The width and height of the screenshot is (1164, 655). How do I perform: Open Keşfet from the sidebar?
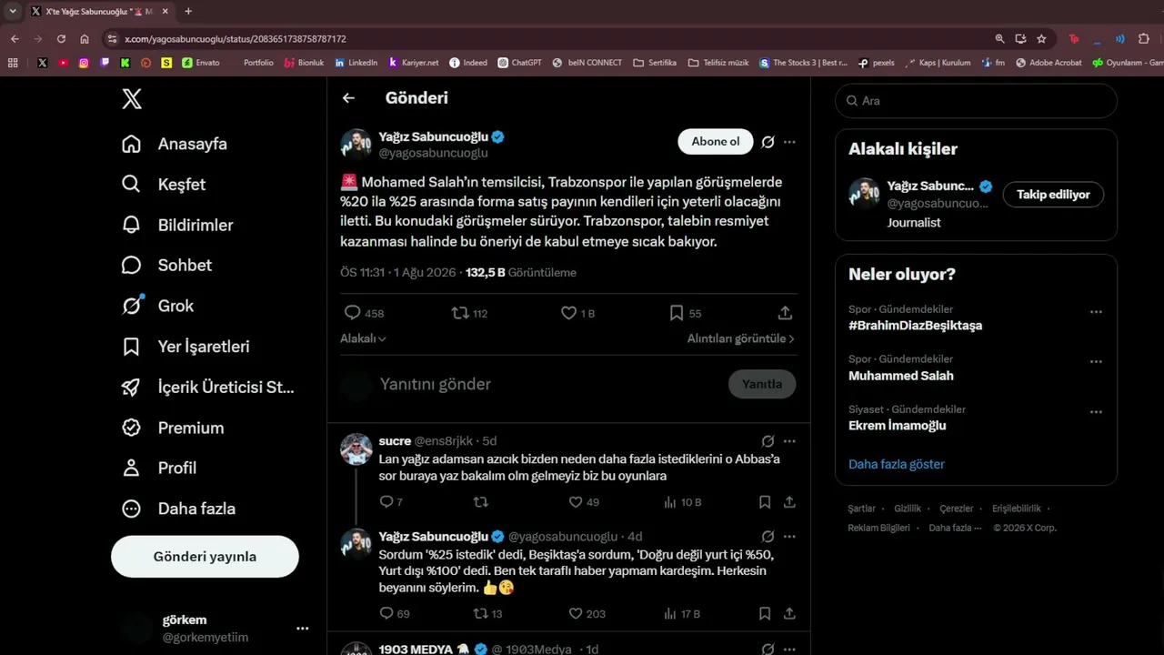point(163,184)
